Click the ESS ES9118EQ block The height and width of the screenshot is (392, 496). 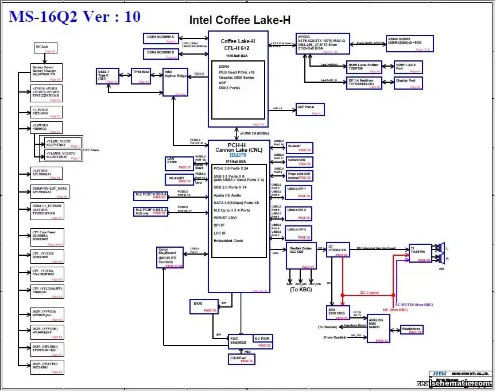[338, 313]
